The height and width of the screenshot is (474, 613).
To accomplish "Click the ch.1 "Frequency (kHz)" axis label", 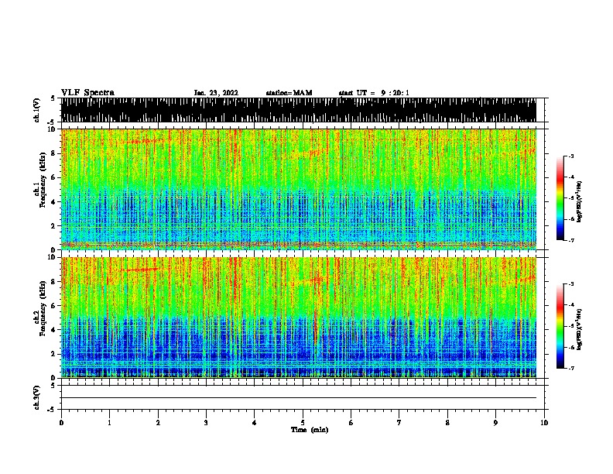I will [x=43, y=180].
